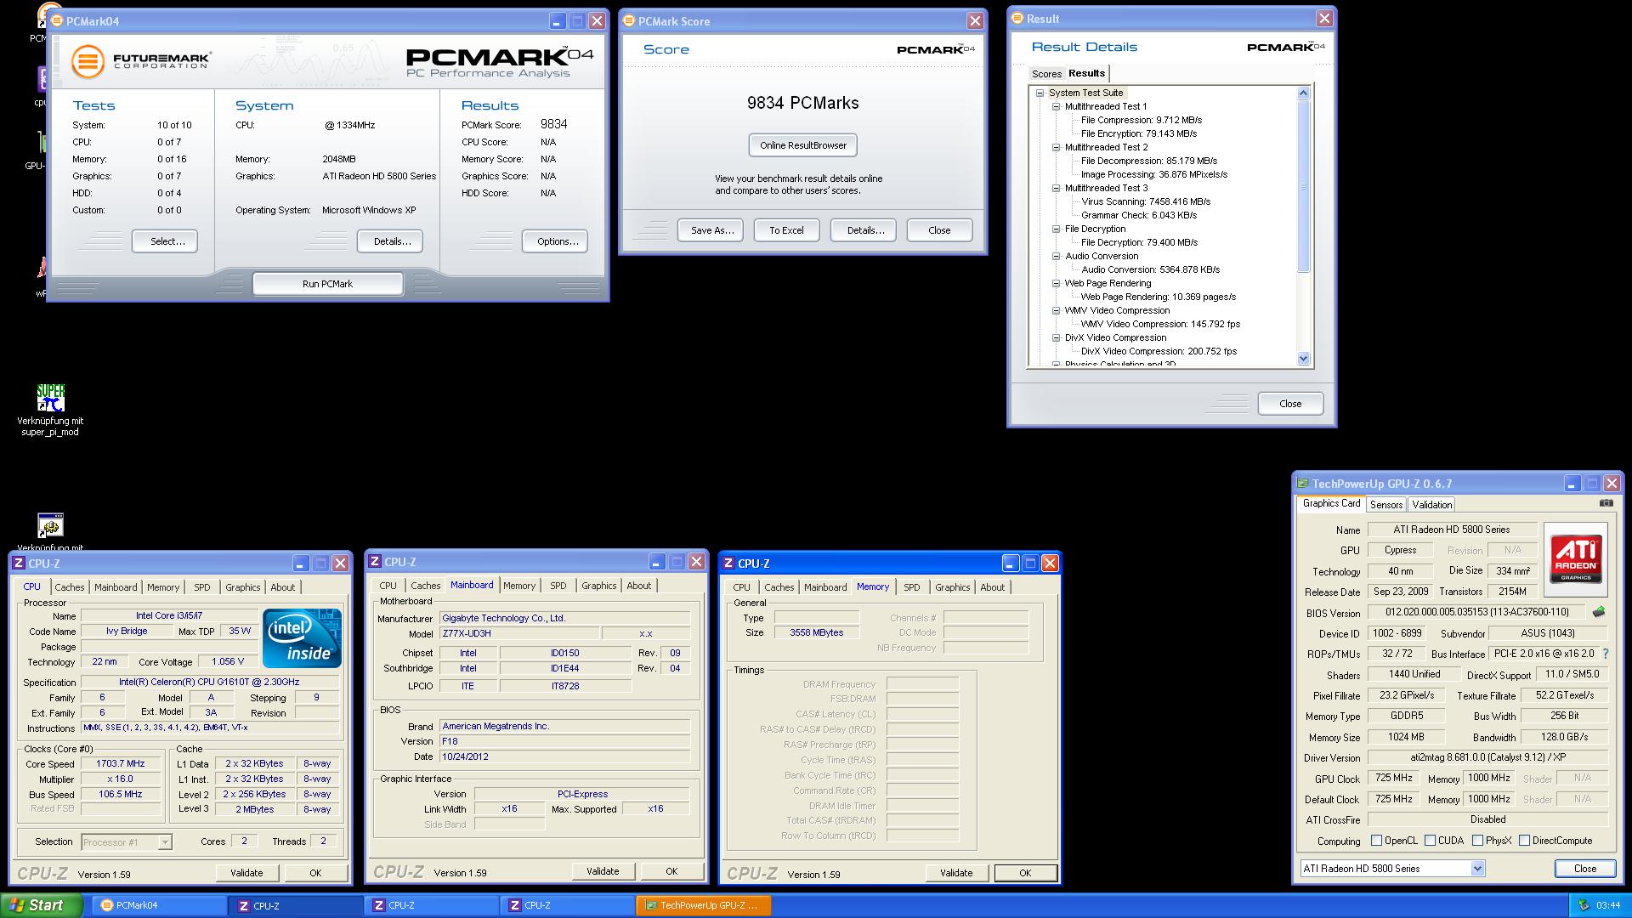Collapse the File Decryption node

click(1056, 229)
